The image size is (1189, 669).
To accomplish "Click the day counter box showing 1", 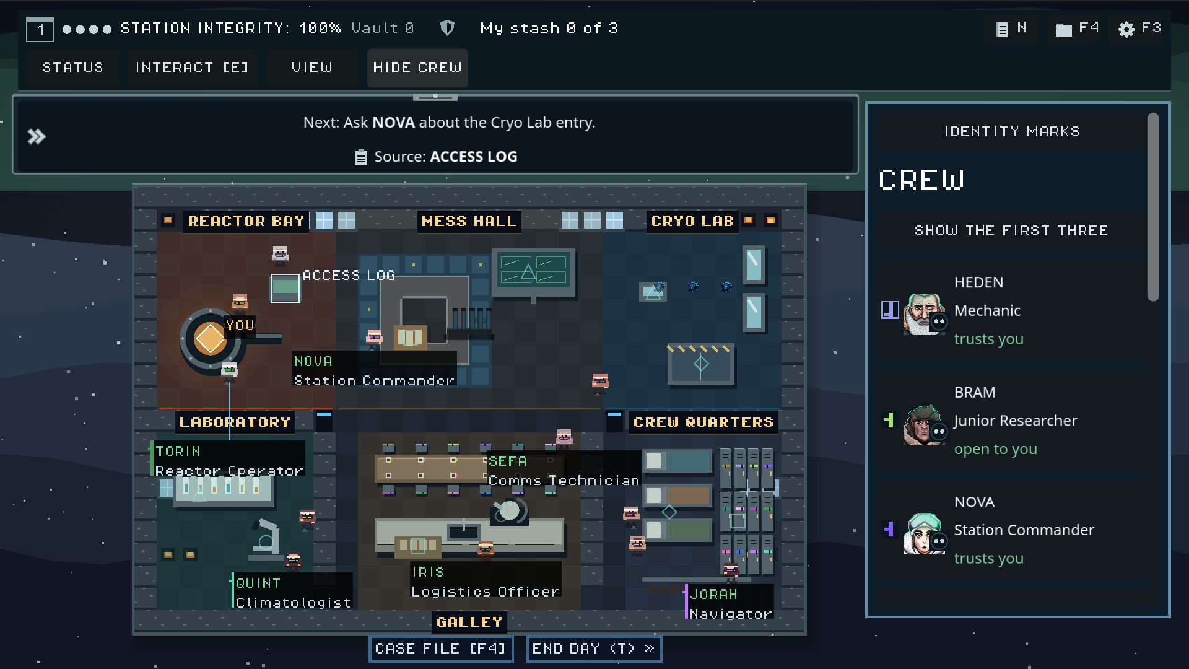I will pyautogui.click(x=40, y=29).
